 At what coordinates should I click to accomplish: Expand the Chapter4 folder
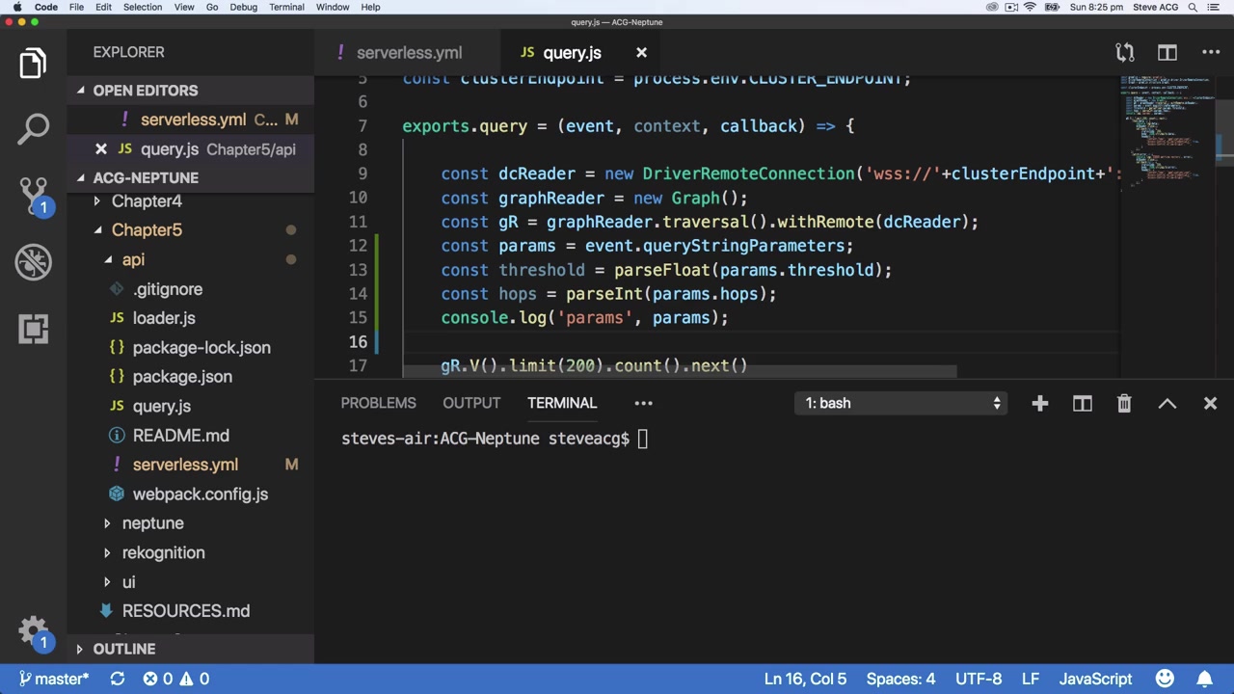coord(147,201)
